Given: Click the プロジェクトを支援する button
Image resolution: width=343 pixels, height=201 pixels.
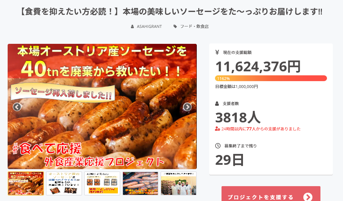Looking at the screenshot, I should pos(271,194).
